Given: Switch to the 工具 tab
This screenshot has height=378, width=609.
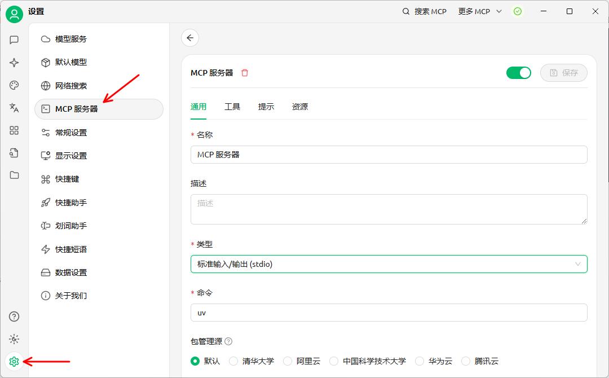Looking at the screenshot, I should (x=232, y=107).
